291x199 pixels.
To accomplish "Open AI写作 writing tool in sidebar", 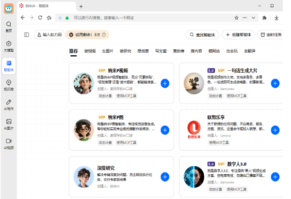I will [x=9, y=105].
